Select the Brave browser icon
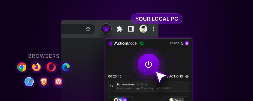The height and width of the screenshot is (101, 253). [44, 82]
